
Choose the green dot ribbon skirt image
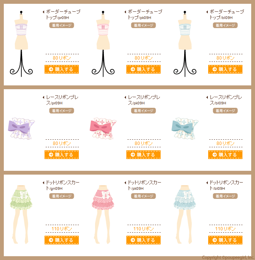pyautogui.click(x=21, y=214)
